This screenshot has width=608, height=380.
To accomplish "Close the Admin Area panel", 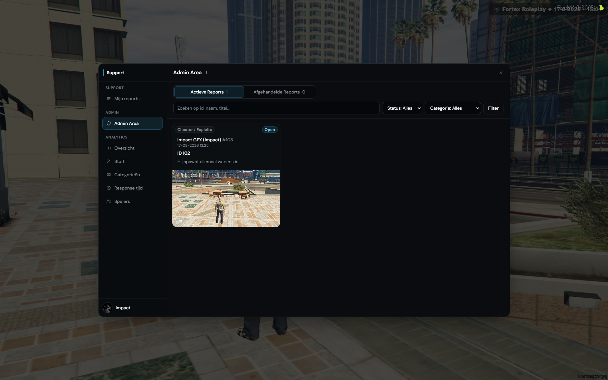I will point(501,73).
